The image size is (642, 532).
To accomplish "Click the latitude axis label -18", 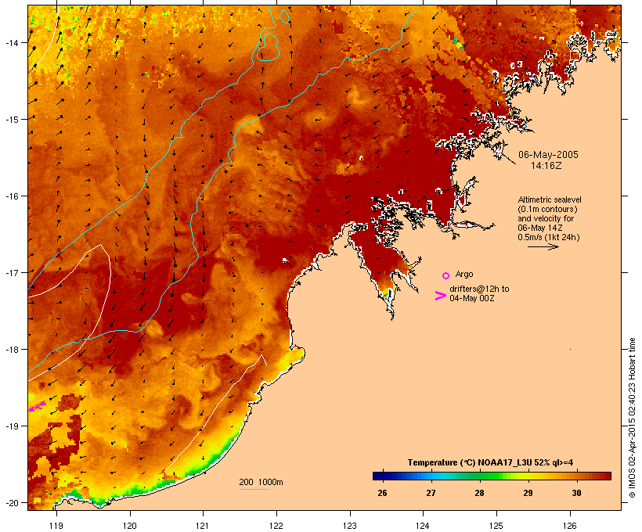I will click(11, 349).
